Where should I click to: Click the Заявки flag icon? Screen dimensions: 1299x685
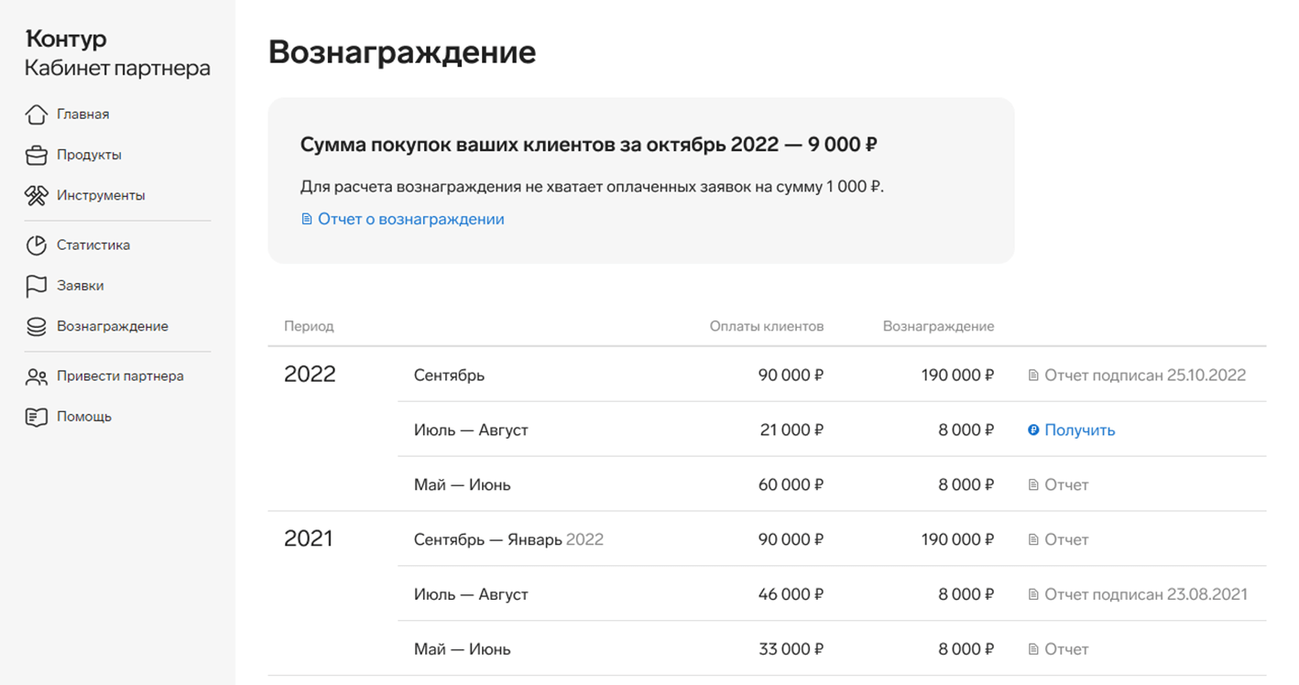(36, 286)
